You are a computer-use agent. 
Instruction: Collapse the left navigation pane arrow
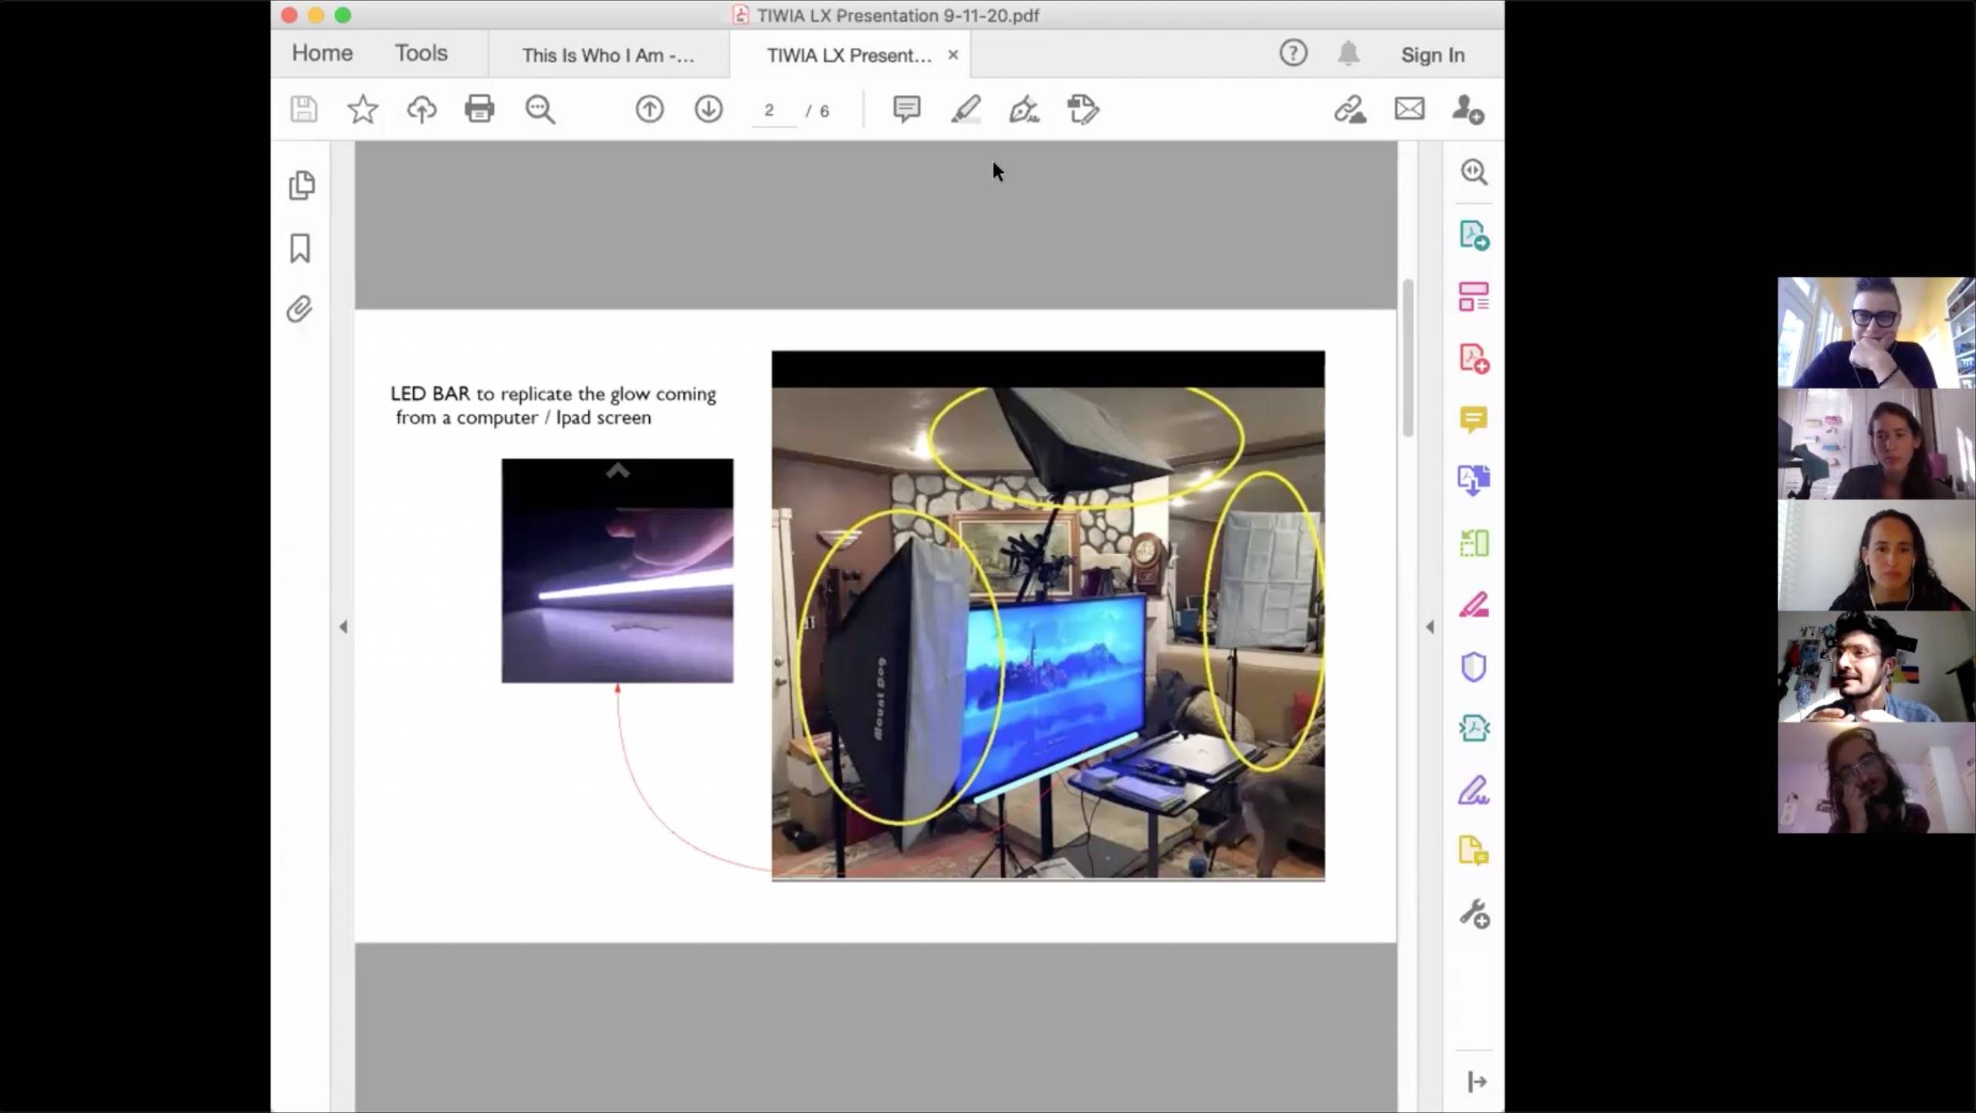pos(343,627)
